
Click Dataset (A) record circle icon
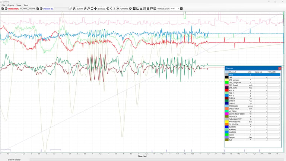[x=6, y=9]
